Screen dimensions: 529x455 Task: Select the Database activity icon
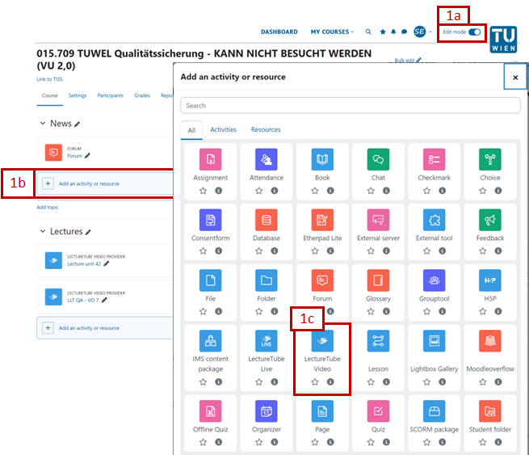tap(267, 220)
